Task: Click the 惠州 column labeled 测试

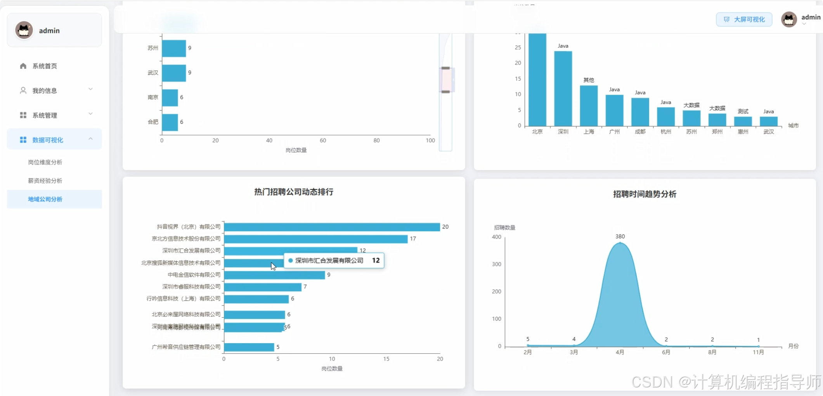Action: pos(743,121)
